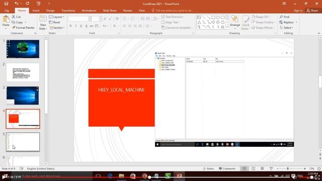The height and width of the screenshot is (181, 322).
Task: Click the zoom slider handle
Action: point(288,168)
